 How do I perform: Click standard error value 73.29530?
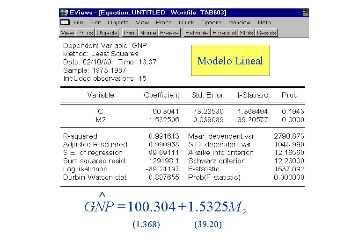208,112
